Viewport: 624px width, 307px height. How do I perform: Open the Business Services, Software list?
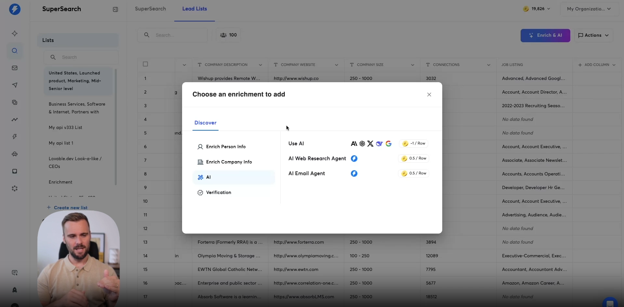click(x=78, y=108)
